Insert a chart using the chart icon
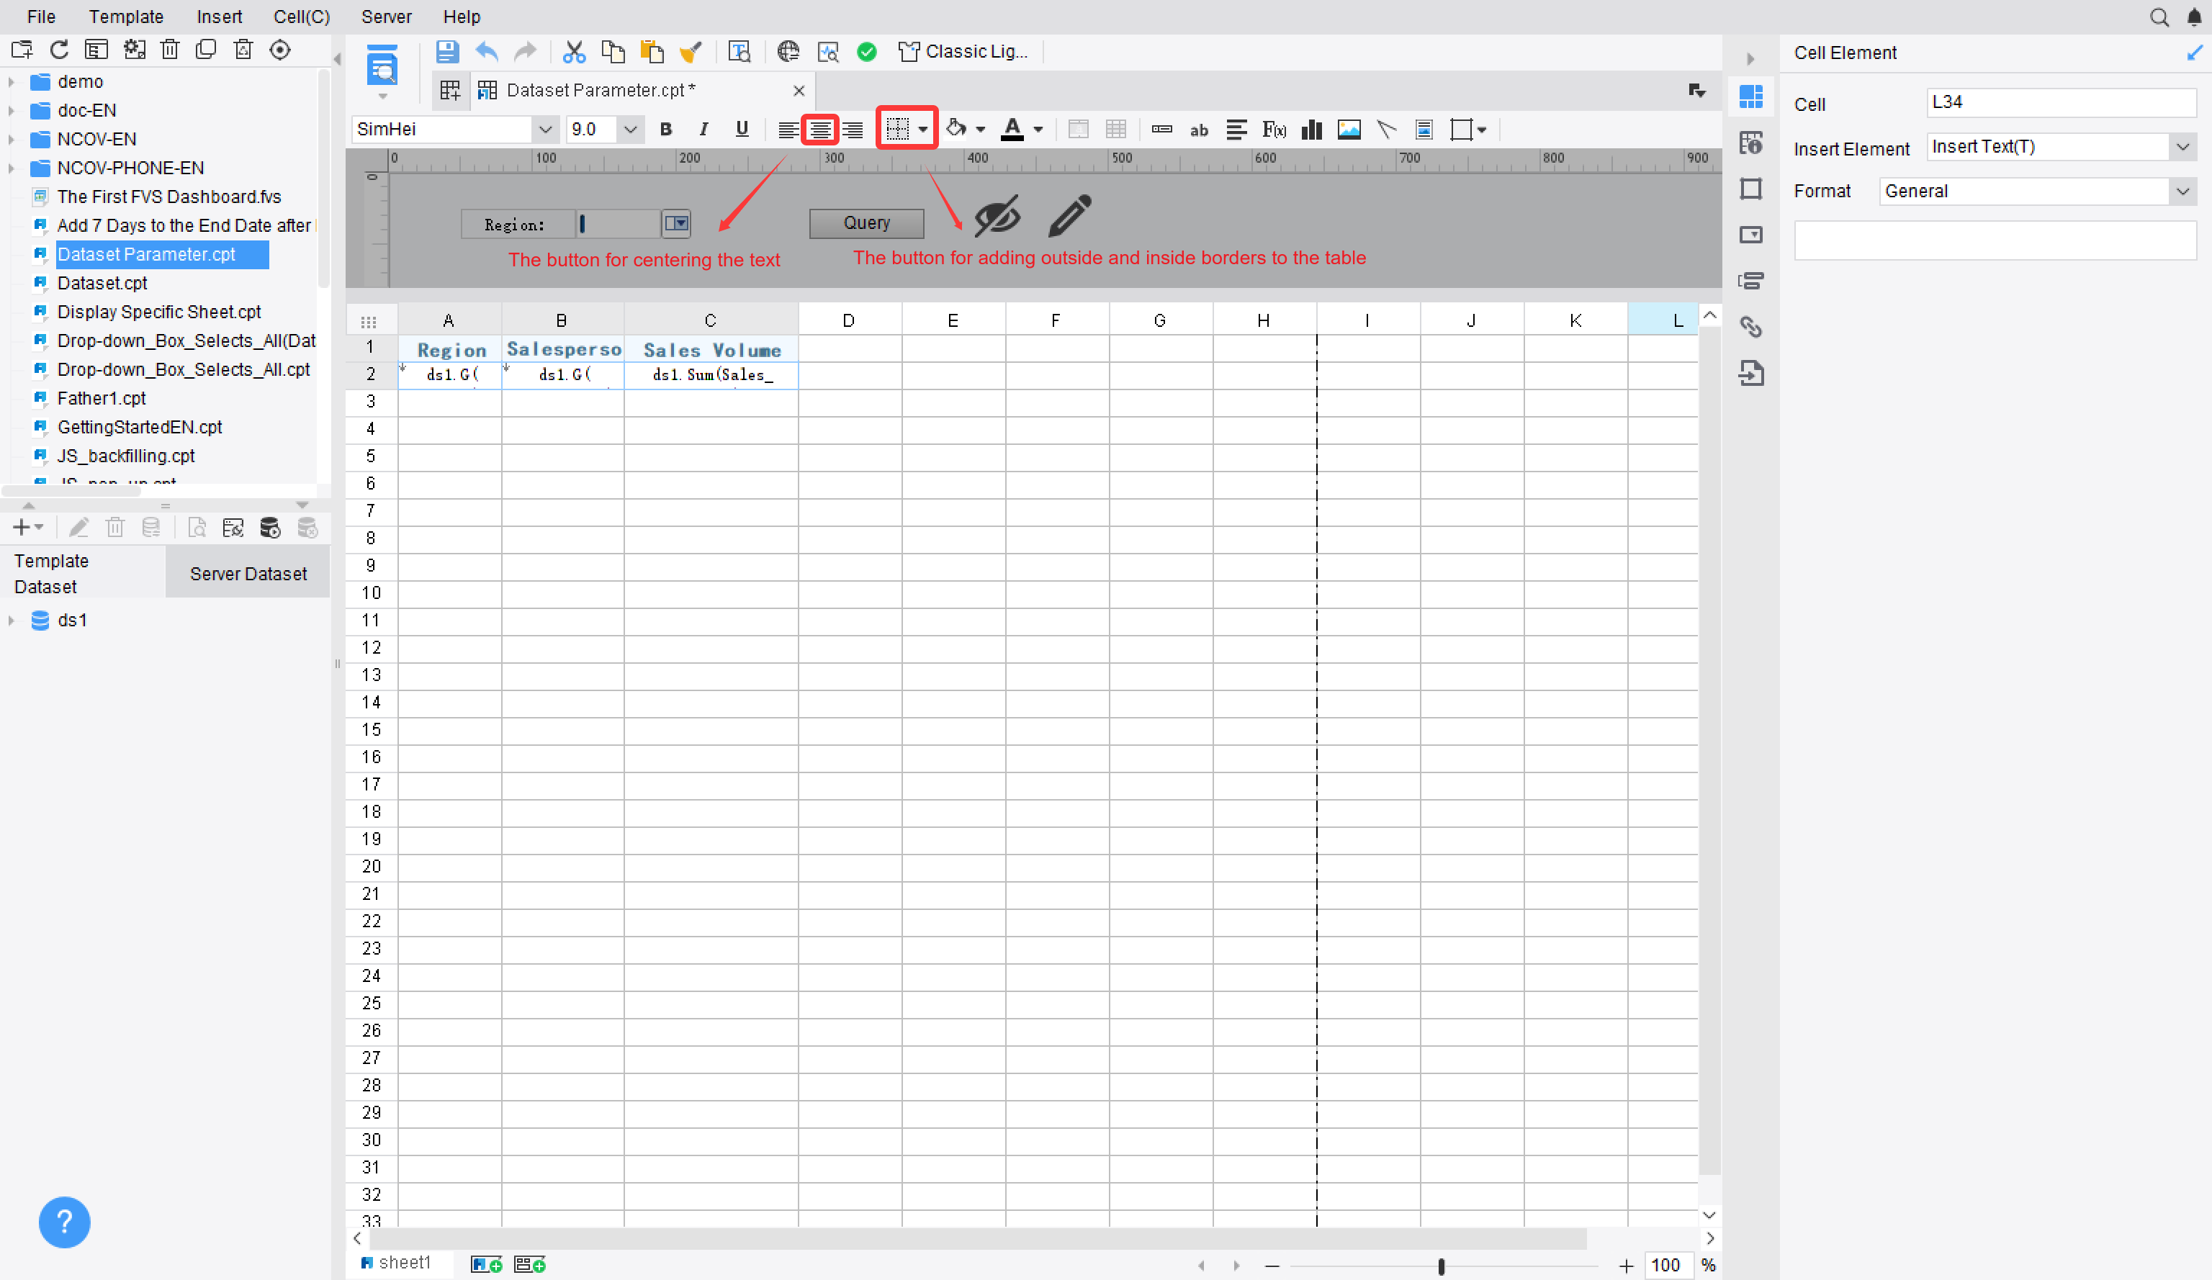The height and width of the screenshot is (1280, 2212). click(1310, 129)
